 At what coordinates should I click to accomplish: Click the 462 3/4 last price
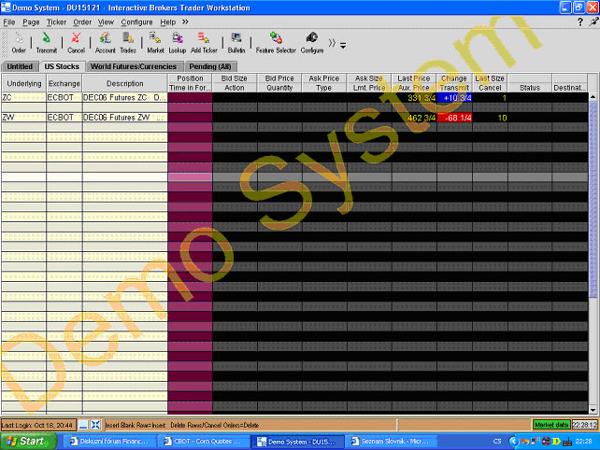(x=421, y=118)
